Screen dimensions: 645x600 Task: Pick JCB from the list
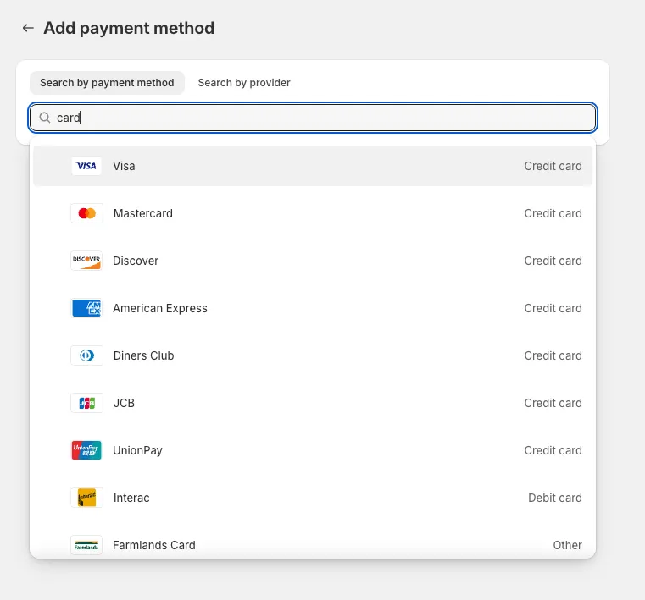[313, 403]
